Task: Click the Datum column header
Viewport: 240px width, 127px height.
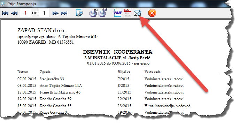Action: tap(23, 72)
